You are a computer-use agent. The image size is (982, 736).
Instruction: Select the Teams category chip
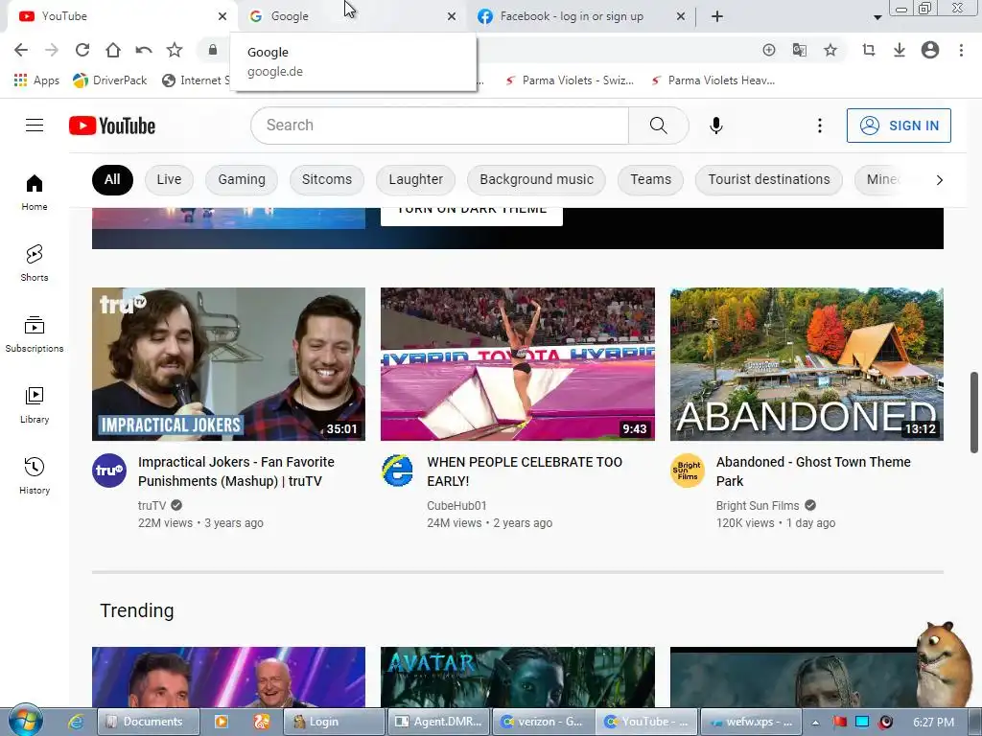click(x=651, y=179)
